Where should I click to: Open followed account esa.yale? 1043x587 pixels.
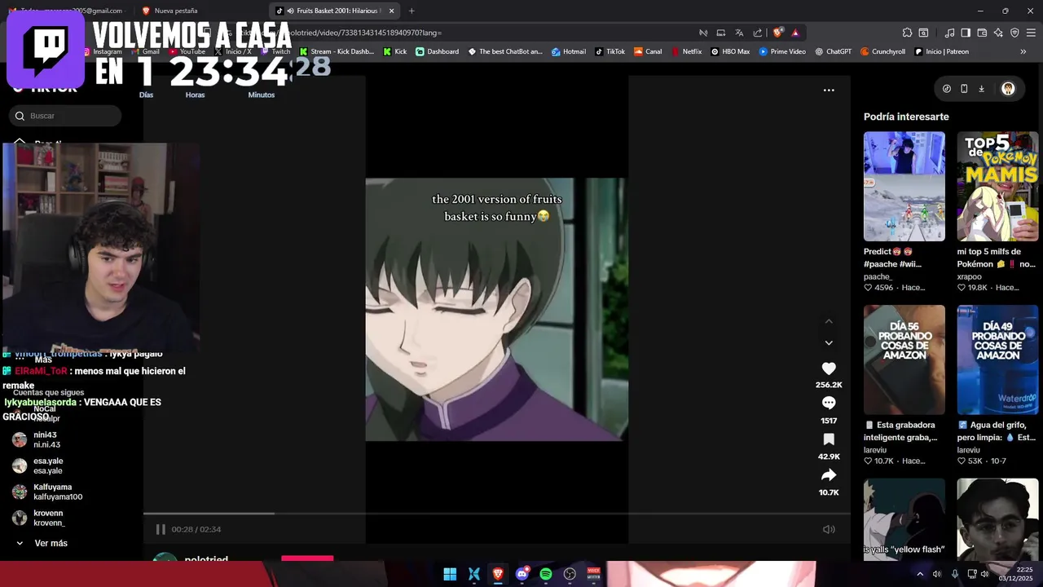coord(47,466)
